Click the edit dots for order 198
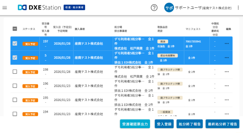Screen dimensions: 243x136 pos(227,72)
